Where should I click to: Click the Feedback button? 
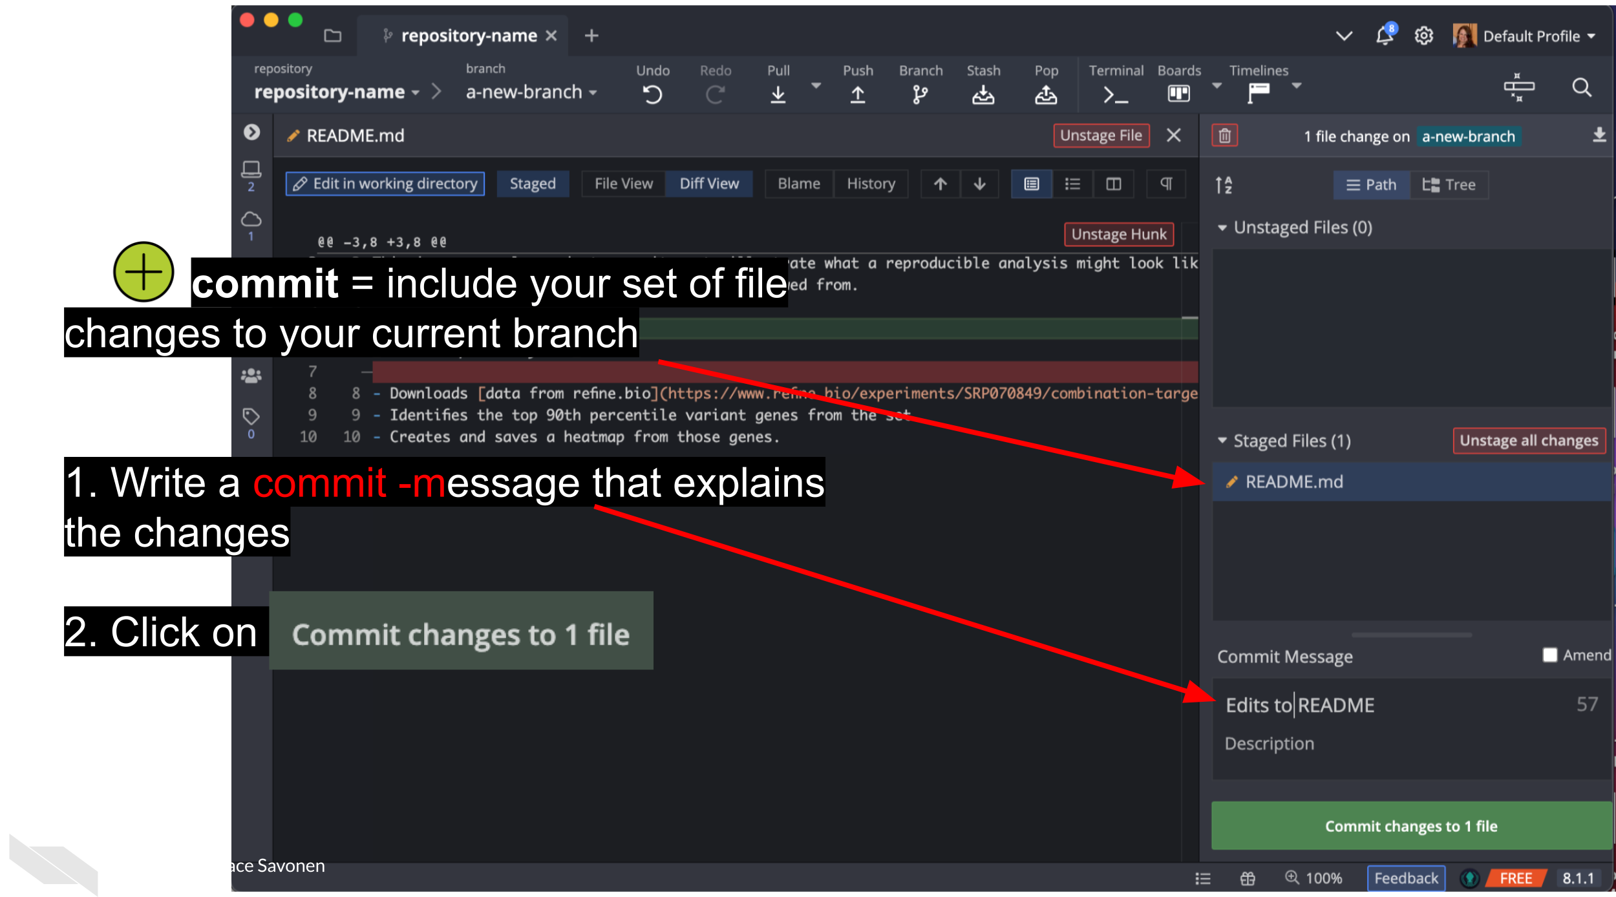[1406, 878]
